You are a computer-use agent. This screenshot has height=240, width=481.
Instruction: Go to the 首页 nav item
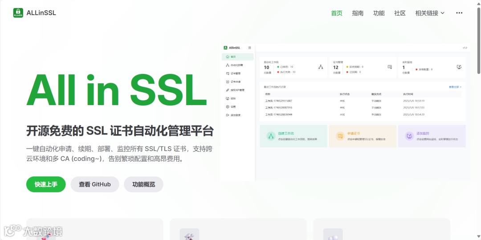pyautogui.click(x=337, y=13)
